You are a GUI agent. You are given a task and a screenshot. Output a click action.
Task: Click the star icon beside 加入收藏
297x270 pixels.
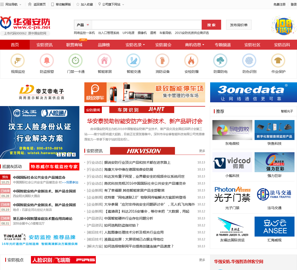coord(78,4)
